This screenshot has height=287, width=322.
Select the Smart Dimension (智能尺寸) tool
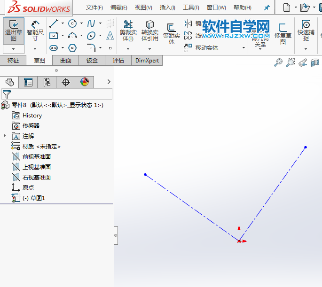(35, 31)
